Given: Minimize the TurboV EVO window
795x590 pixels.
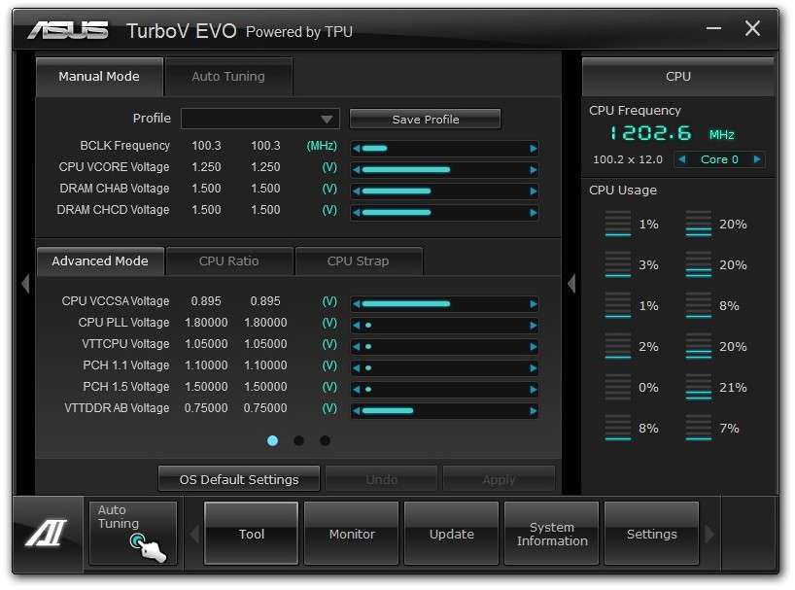Looking at the screenshot, I should [x=714, y=28].
